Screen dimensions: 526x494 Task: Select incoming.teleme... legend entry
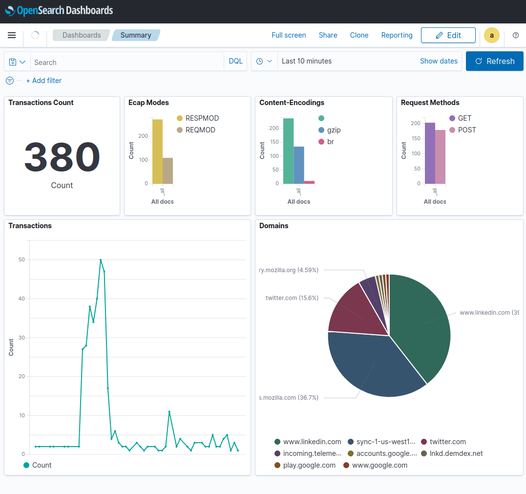pos(308,453)
